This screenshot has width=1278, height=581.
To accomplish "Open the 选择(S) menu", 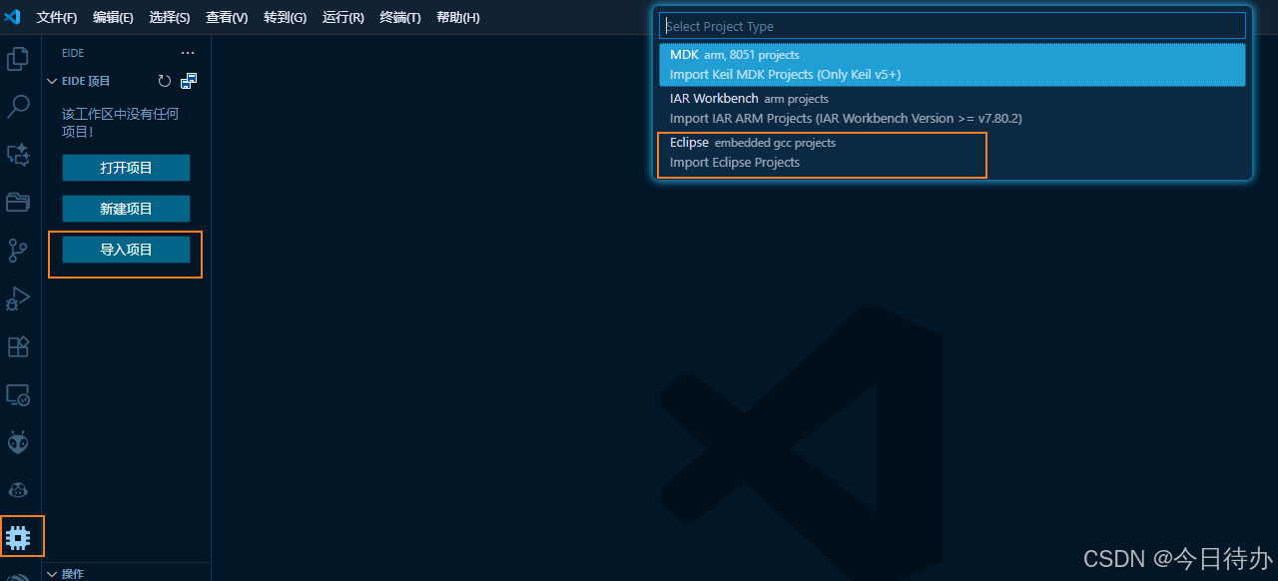I will click(170, 17).
